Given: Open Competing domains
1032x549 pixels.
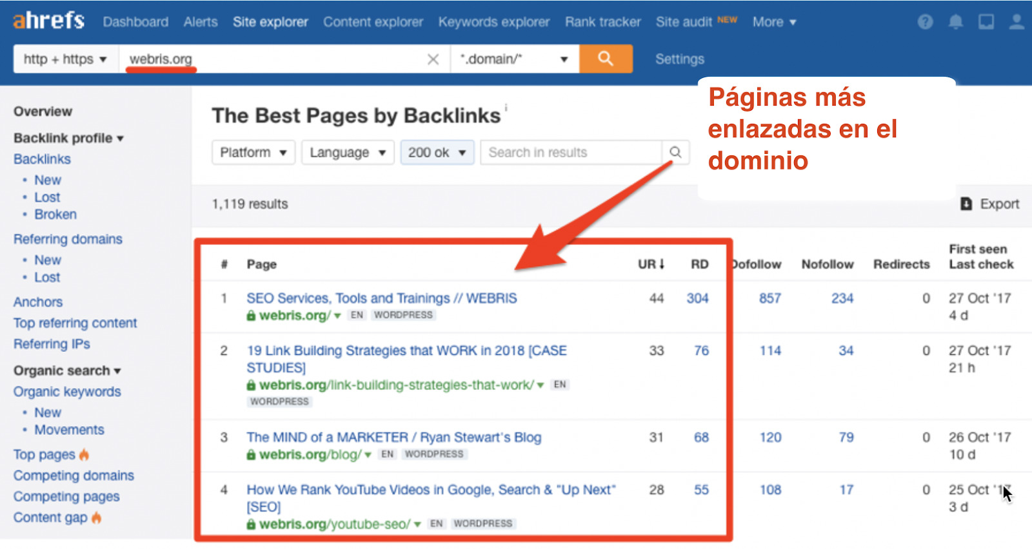Looking at the screenshot, I should point(74,476).
